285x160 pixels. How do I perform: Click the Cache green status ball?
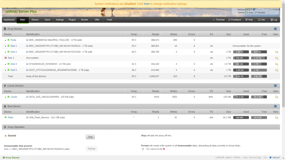coord(8,97)
